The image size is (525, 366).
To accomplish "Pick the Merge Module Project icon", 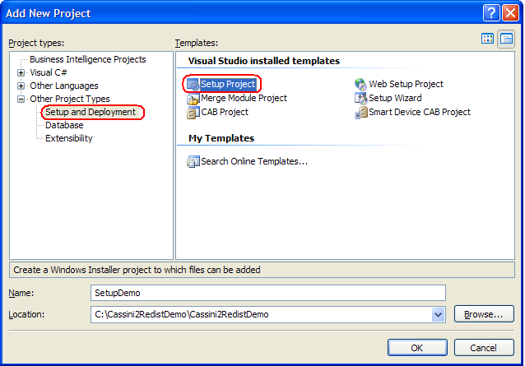I will pos(193,99).
